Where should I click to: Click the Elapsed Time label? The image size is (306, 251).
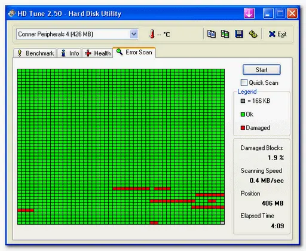pos(257,216)
